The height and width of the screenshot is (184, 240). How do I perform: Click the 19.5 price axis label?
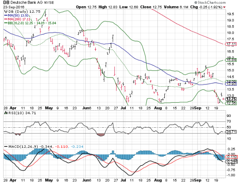click(230, 14)
